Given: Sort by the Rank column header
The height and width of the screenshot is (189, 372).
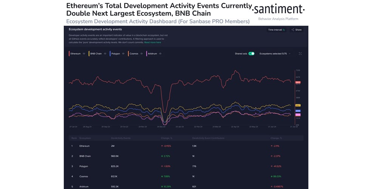Looking at the screenshot, I should 74,138.
